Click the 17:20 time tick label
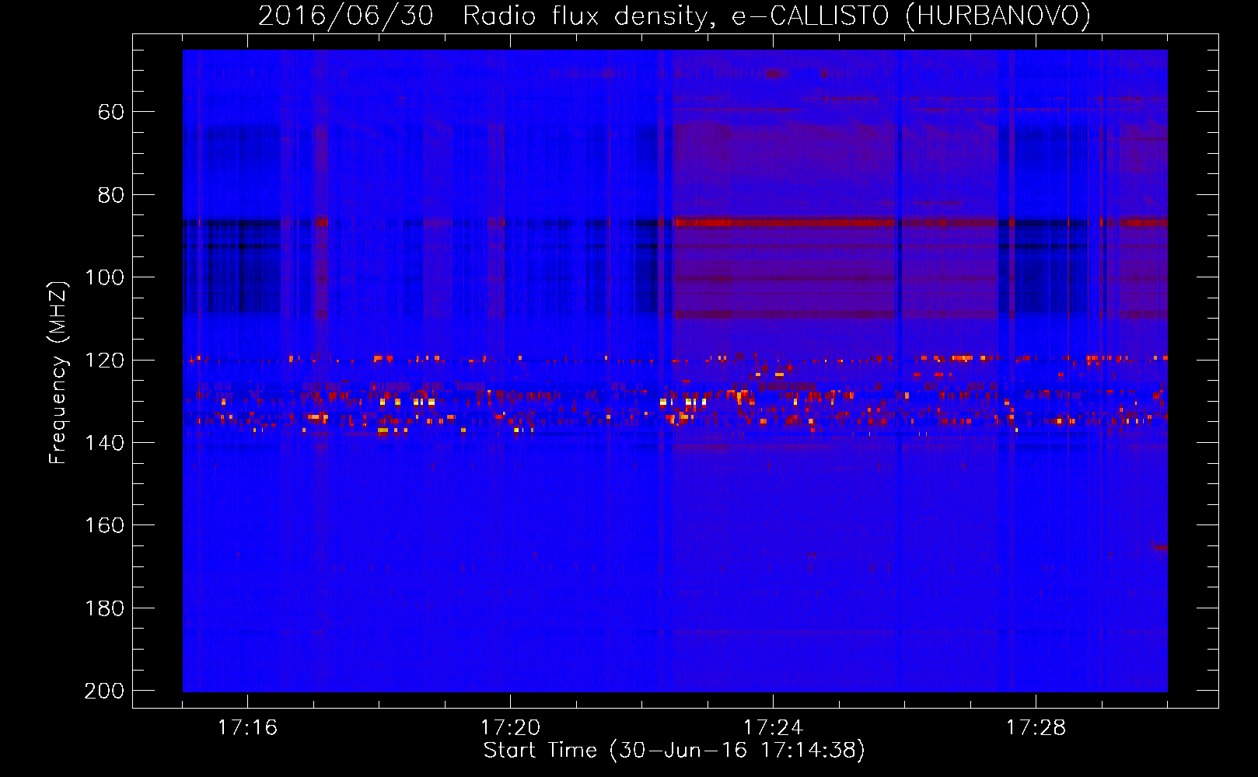Image resolution: width=1258 pixels, height=777 pixels. pyautogui.click(x=510, y=728)
